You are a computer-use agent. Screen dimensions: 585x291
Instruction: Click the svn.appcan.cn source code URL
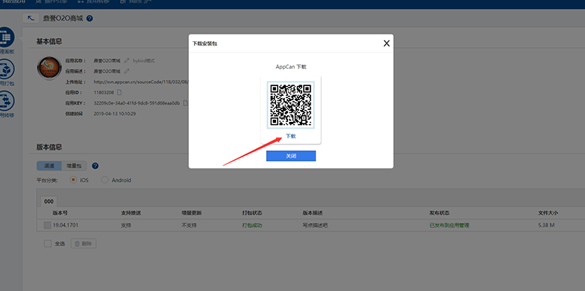coord(141,82)
